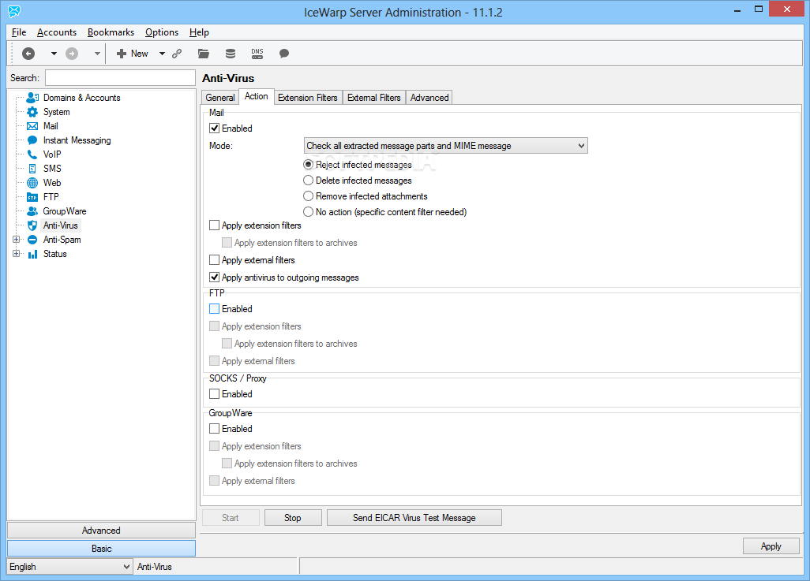The height and width of the screenshot is (581, 810).
Task: Expand the Status tree node
Action: 16,254
